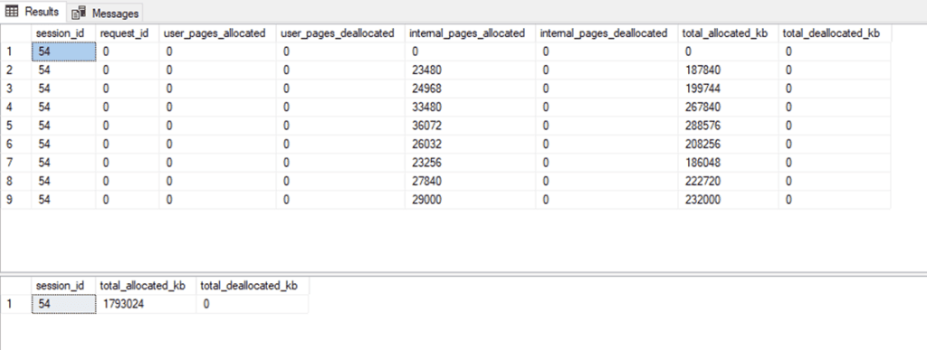Click internal_pages_allocated value 23480

[470, 71]
